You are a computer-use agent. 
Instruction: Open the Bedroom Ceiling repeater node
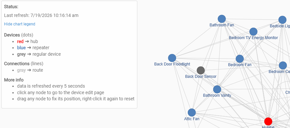(x=283, y=65)
